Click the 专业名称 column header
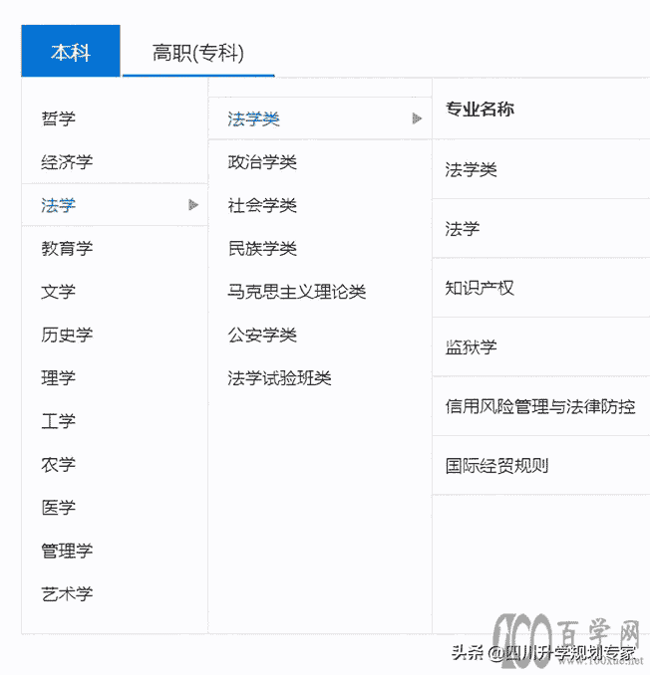Image resolution: width=650 pixels, height=675 pixels. tap(480, 109)
